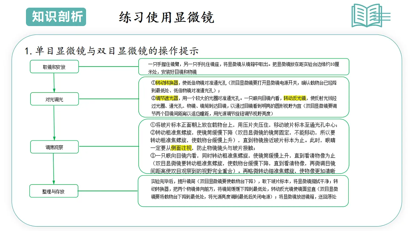This screenshot has width=411, height=231.
Task: Click the green arrow below 对光调光
Action: 54,123
